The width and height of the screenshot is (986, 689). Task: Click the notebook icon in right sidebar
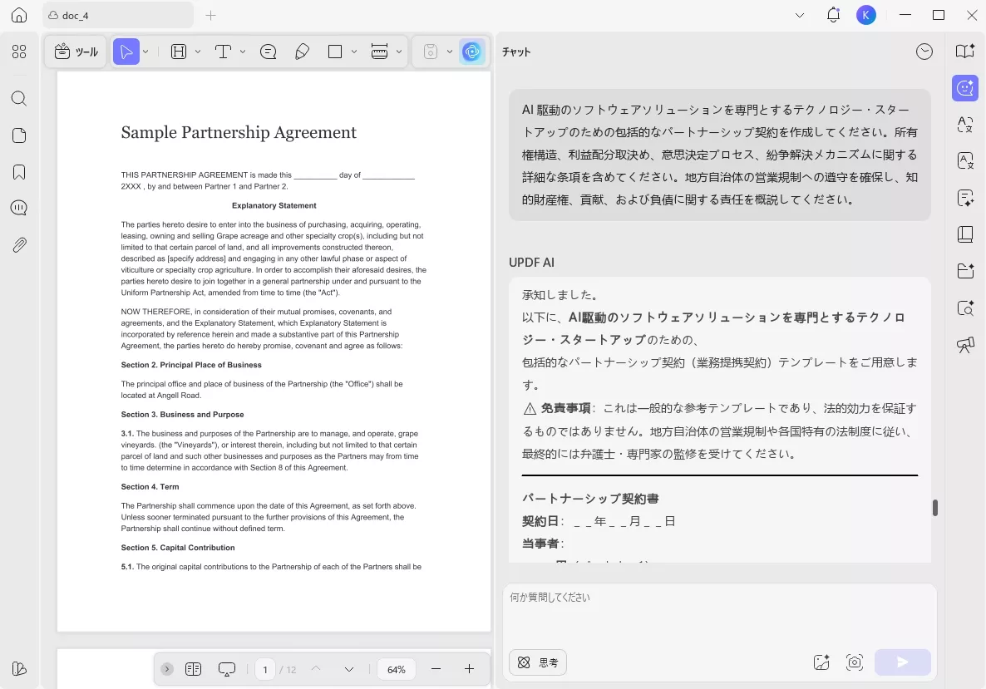coord(965,234)
